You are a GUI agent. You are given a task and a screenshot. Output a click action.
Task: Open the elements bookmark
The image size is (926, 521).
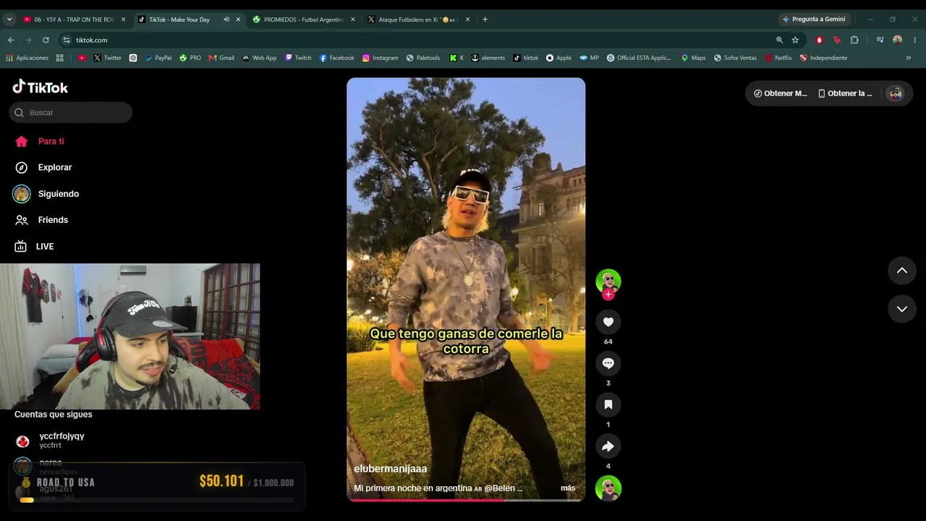point(488,58)
